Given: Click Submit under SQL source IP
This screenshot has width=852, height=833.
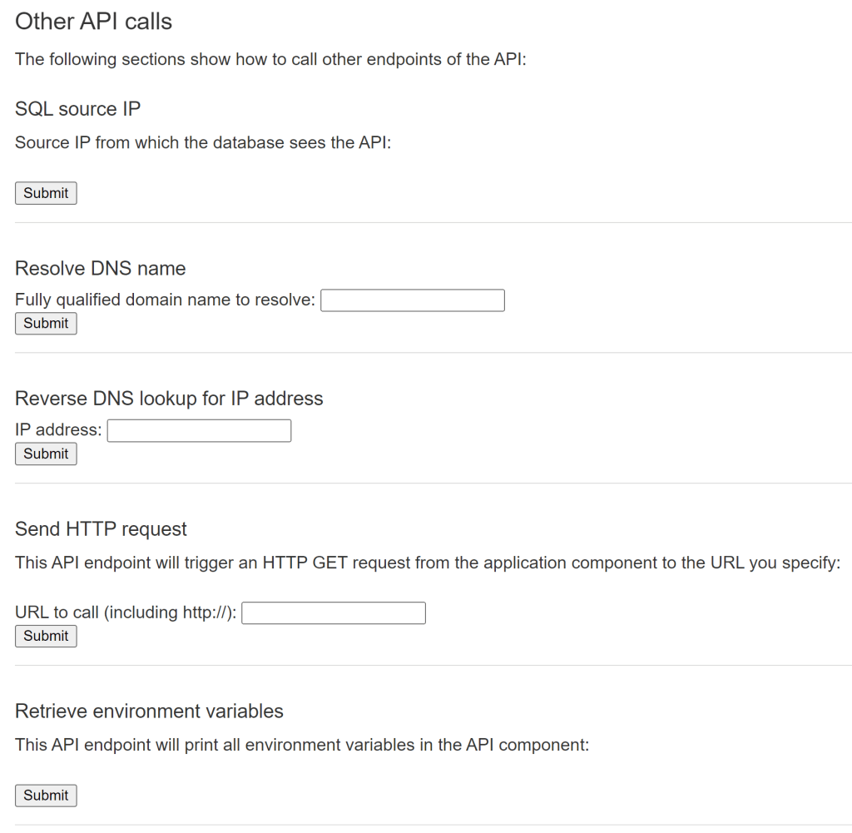Looking at the screenshot, I should [x=46, y=193].
